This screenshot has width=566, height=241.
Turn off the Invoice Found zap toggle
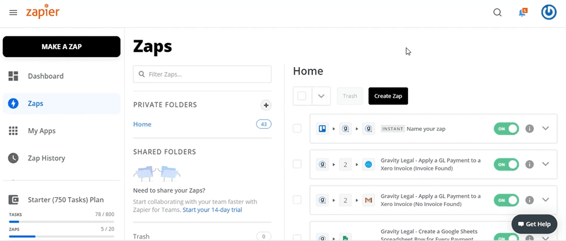(x=506, y=164)
